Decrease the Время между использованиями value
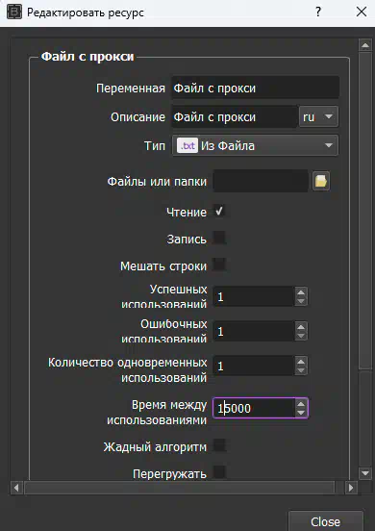This screenshot has height=531, width=375. point(301,413)
